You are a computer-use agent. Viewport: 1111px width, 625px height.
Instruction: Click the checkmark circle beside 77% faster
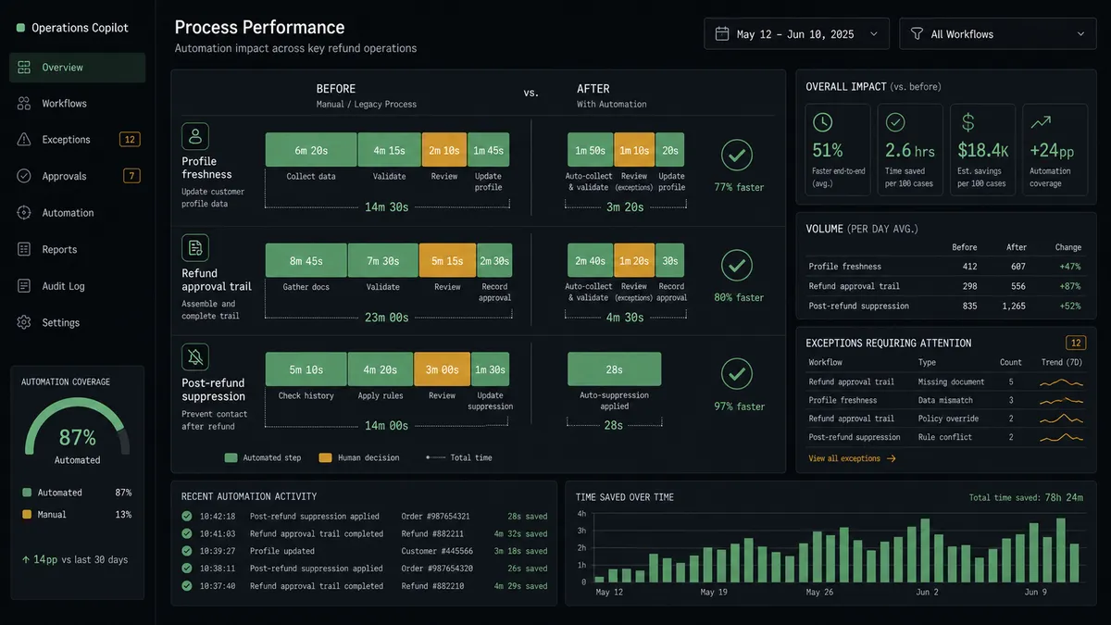click(x=737, y=156)
